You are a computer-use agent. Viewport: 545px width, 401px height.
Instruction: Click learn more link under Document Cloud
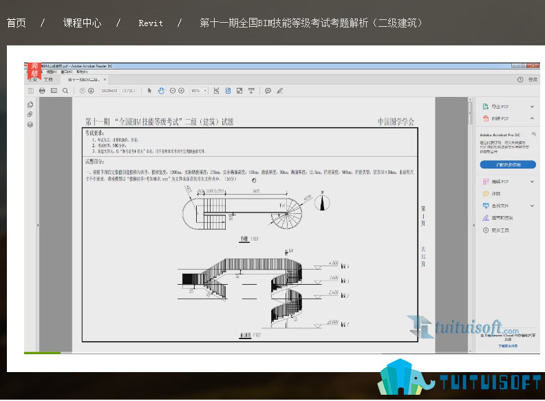[507, 346]
